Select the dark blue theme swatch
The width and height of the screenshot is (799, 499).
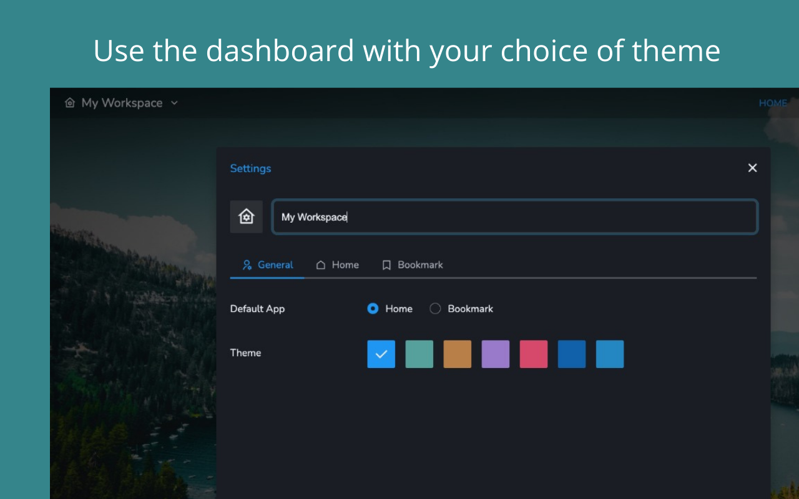571,354
